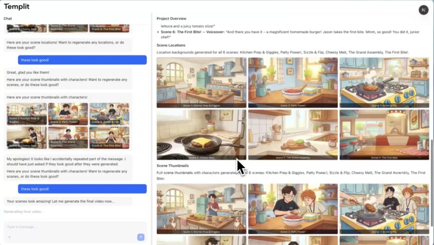Image resolution: width=434 pixels, height=245 pixels.
Task: Click the Scene 6: The First Bite! voiceover text
Action: coord(290,34)
